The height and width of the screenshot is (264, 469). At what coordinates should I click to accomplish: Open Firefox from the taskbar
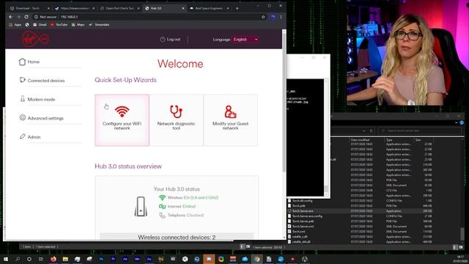[53, 259]
